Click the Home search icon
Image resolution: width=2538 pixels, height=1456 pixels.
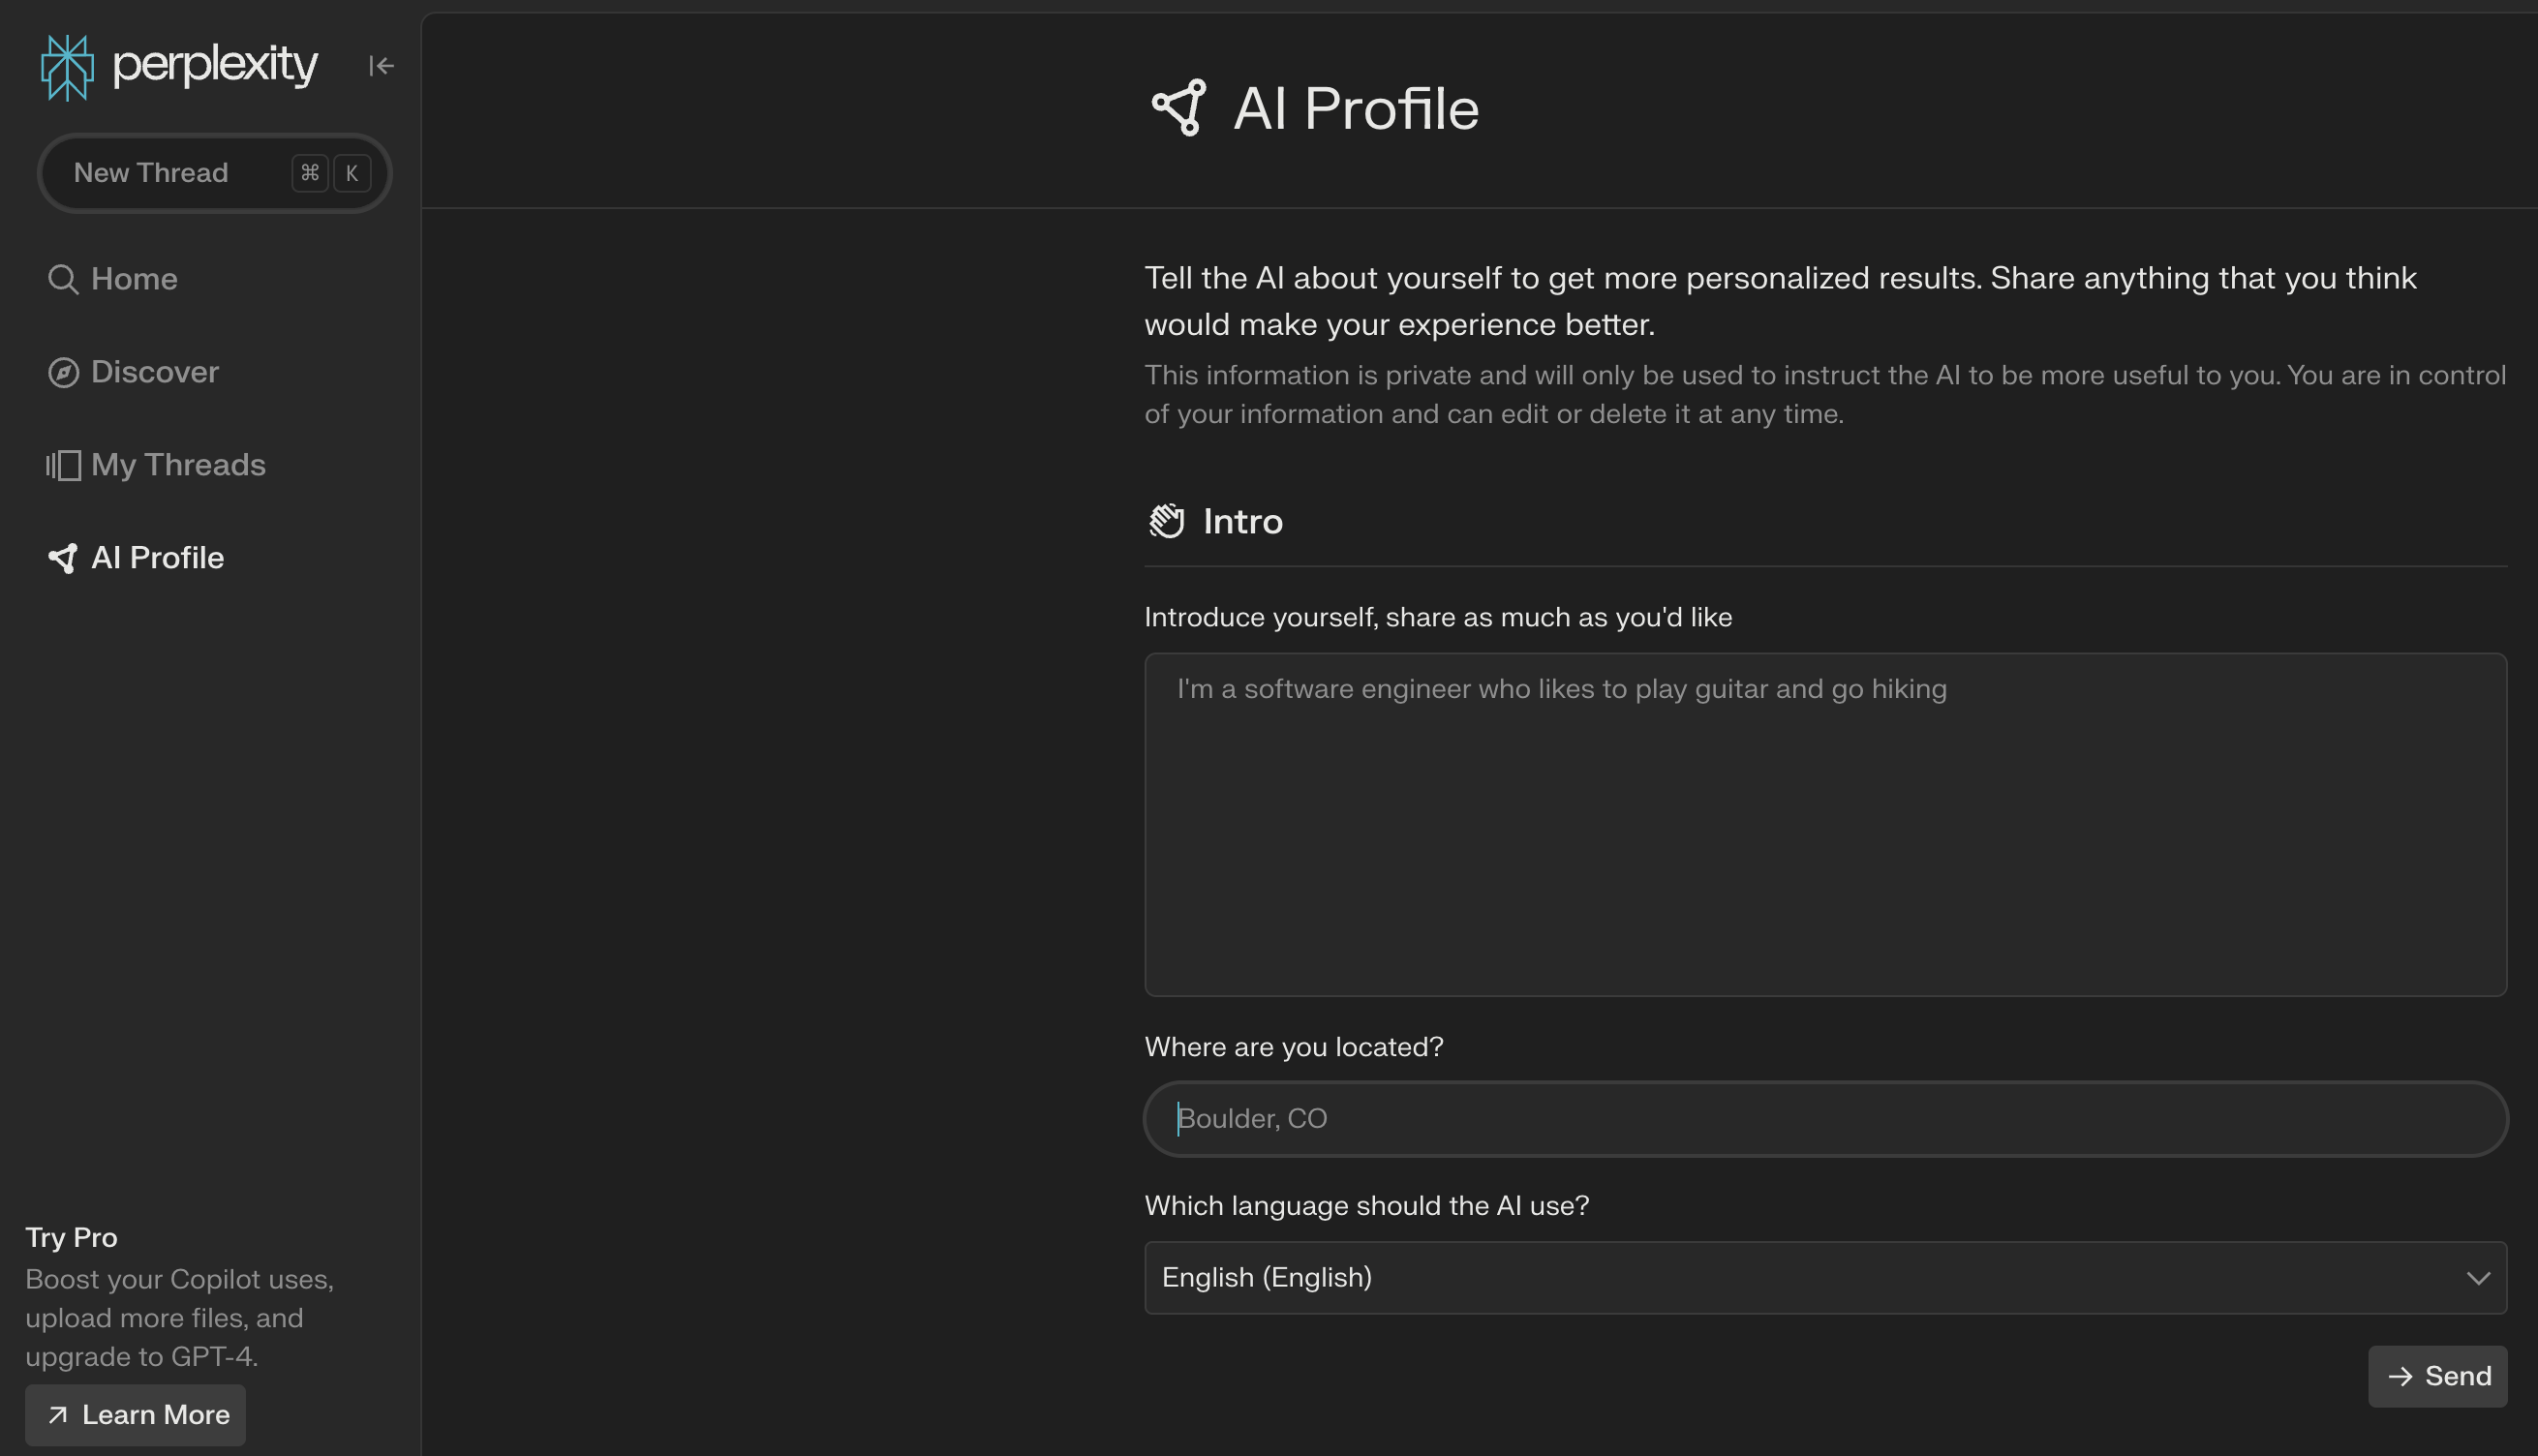(61, 276)
